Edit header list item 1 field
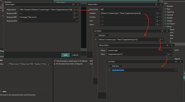185x102 pixels. click(128, 40)
